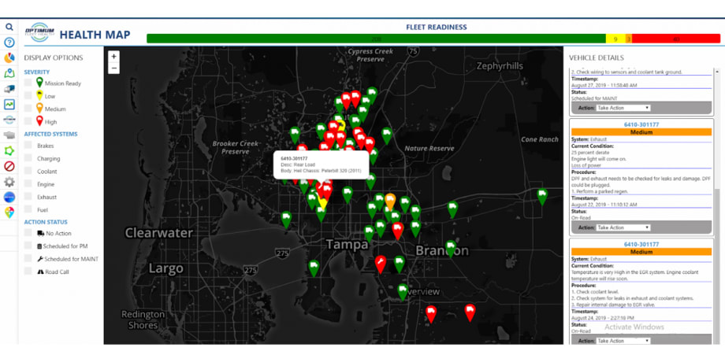Check the Scheduled for MAINT filter
Screen dimensions: 725x362
point(28,259)
